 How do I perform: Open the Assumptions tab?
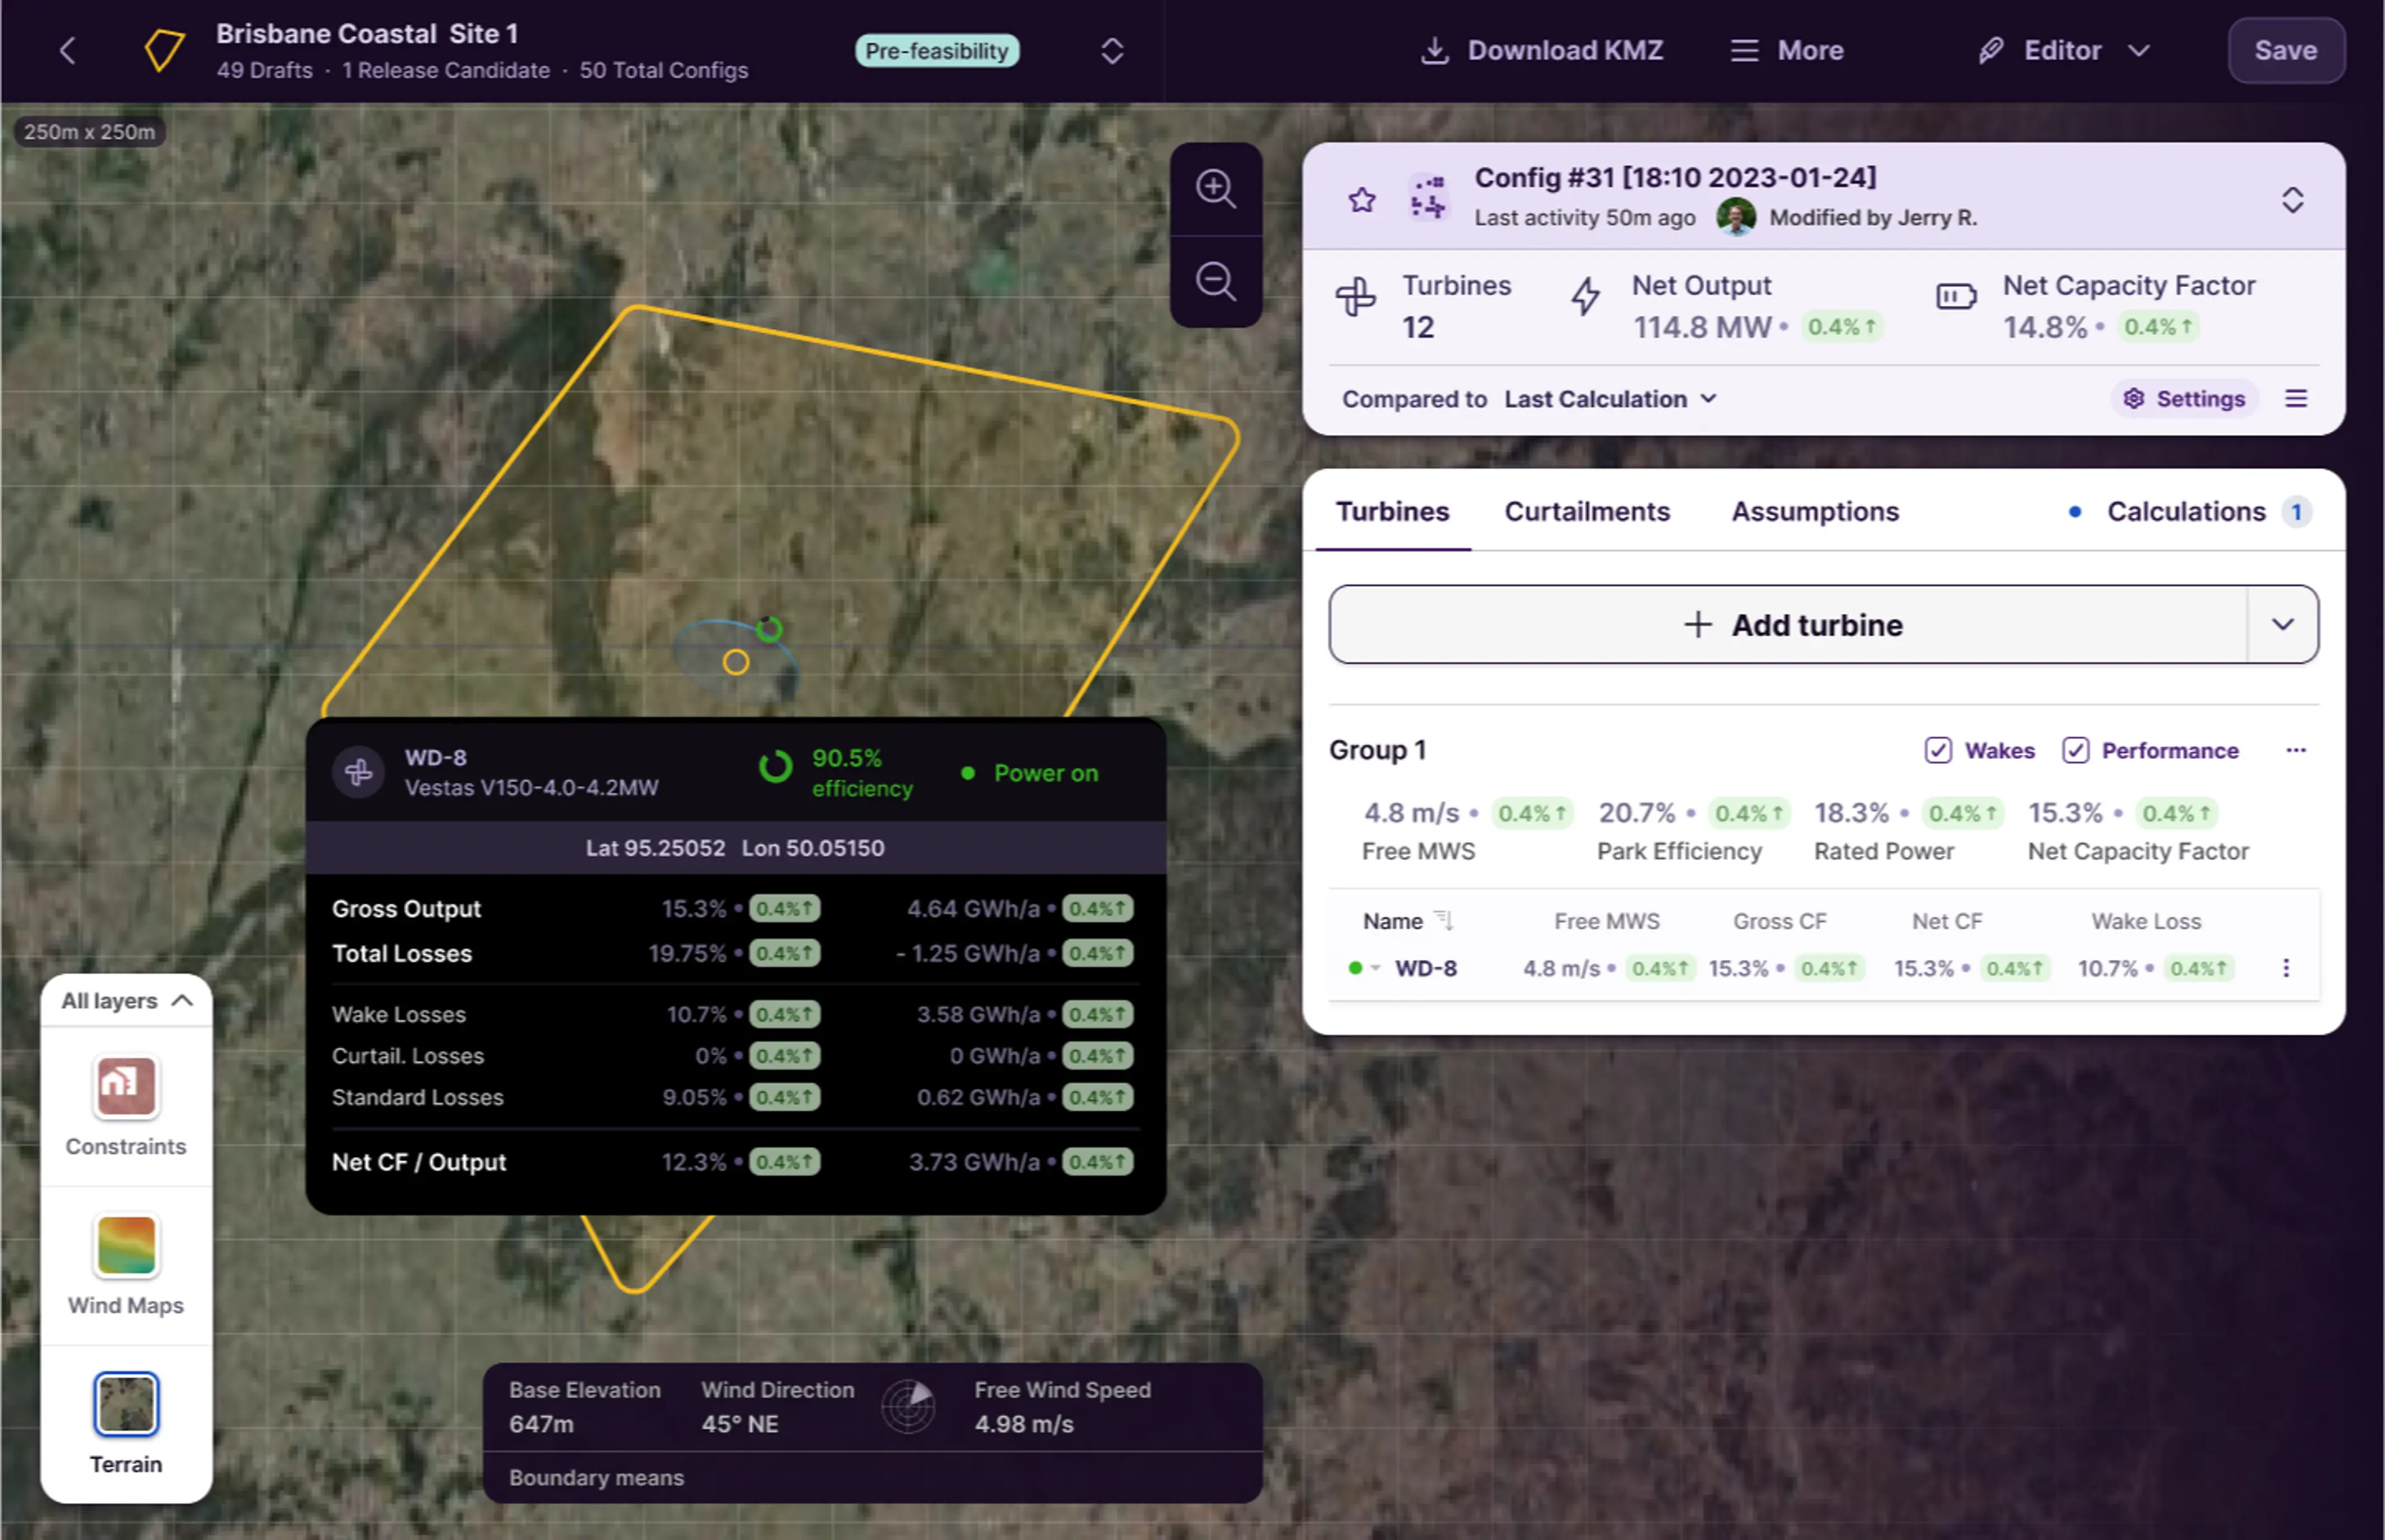[1814, 512]
